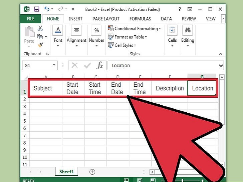
Task: Switch to the DATA tab
Action: [167, 19]
